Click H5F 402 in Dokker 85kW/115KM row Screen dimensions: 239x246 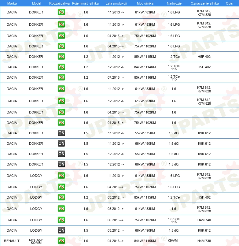(204, 57)
